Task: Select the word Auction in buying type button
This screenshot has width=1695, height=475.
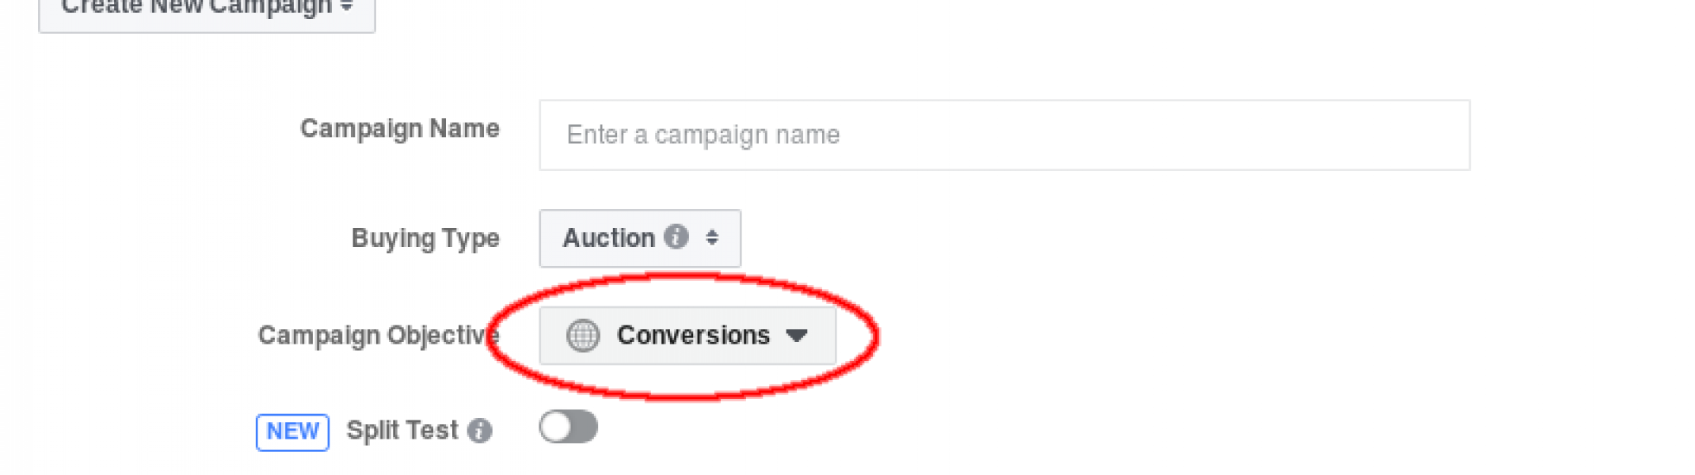Action: pos(608,237)
